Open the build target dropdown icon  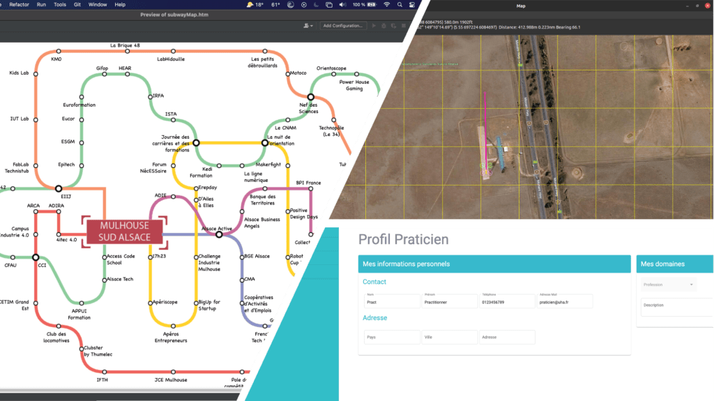pos(308,26)
